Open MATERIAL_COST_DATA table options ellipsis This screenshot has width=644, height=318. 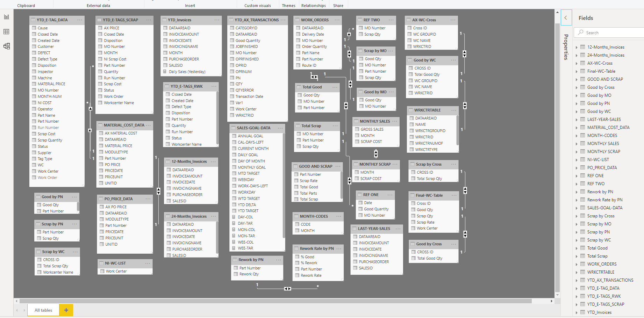(x=148, y=125)
